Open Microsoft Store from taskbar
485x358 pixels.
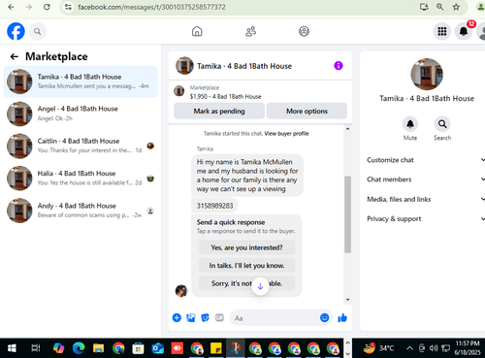(x=138, y=348)
